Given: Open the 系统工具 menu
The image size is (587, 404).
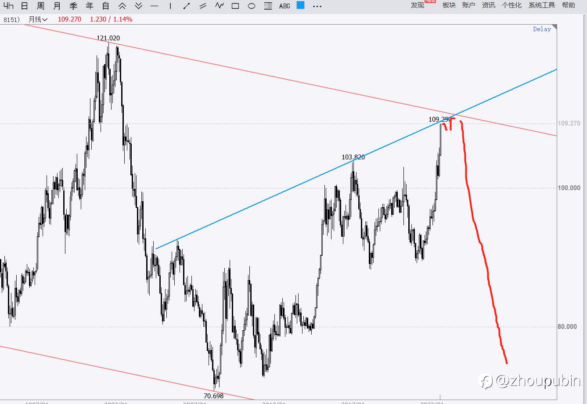Looking at the screenshot, I should coord(541,5).
